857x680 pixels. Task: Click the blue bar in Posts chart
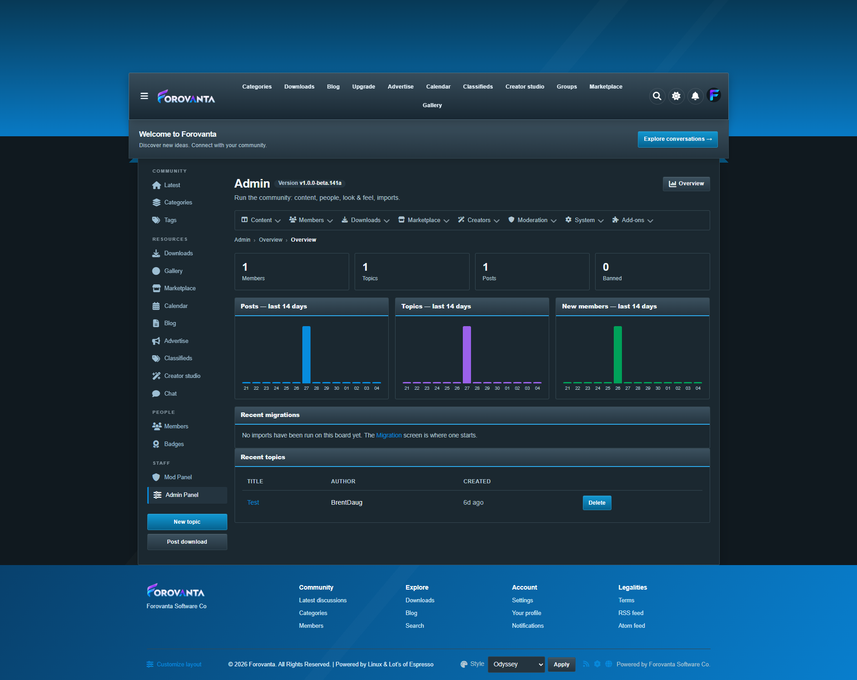(x=306, y=355)
